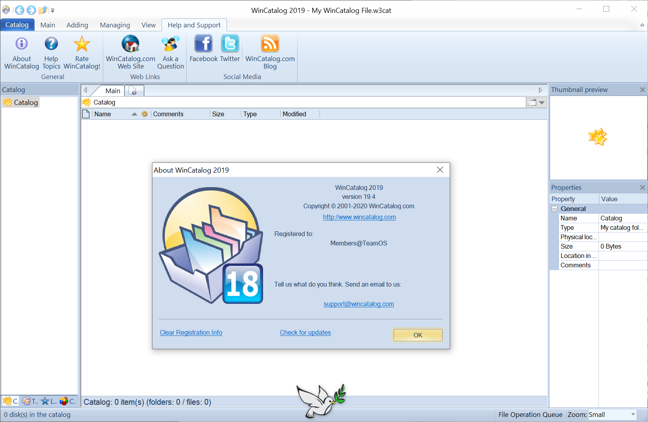This screenshot has width=648, height=422.
Task: Select the Physical loc... property row
Action: tap(603, 237)
